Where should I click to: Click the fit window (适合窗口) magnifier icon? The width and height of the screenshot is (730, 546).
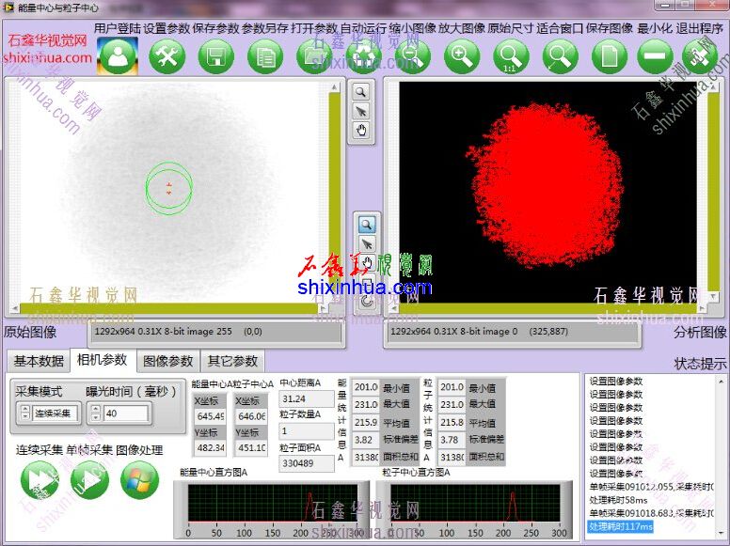(560, 57)
